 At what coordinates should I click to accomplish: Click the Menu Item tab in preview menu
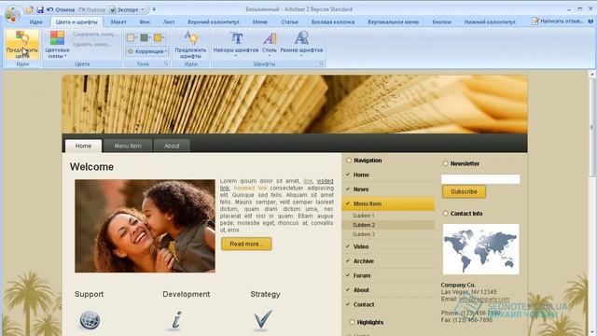[x=128, y=146]
